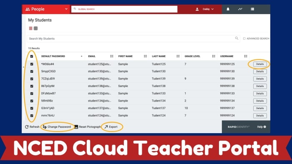Open Details for Tudent125
The height and width of the screenshot is (164, 292).
pos(260,64)
